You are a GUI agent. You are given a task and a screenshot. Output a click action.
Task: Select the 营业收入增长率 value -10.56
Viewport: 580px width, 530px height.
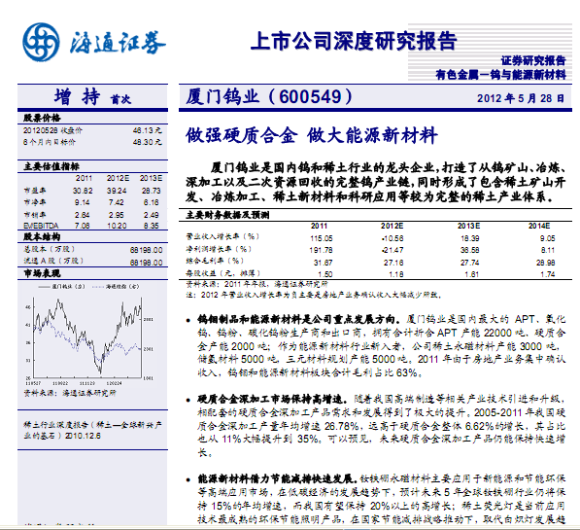[392, 238]
